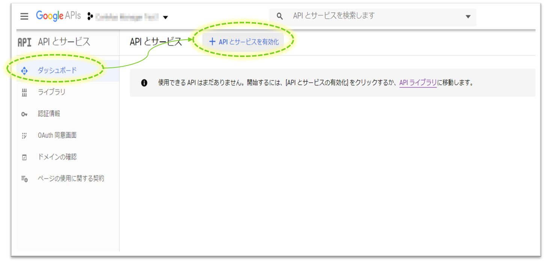Click the API icon in sidebar header
Screen dimensions: 545x262
(24, 42)
